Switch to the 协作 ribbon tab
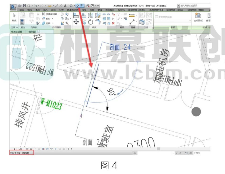225x174 pixels. pos(84,10)
